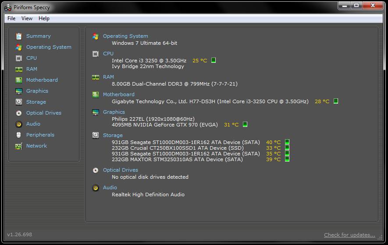Click 'Intel Core i3 3250 @ 3.50GHz' text

click(x=149, y=61)
